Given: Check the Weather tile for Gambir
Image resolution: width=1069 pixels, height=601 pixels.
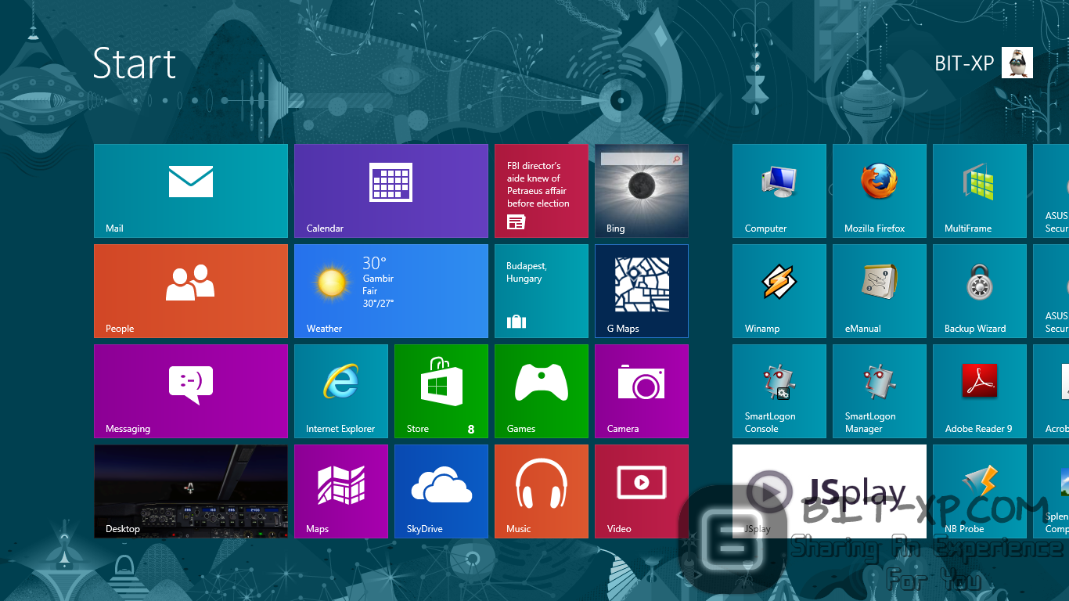Looking at the screenshot, I should (x=391, y=290).
